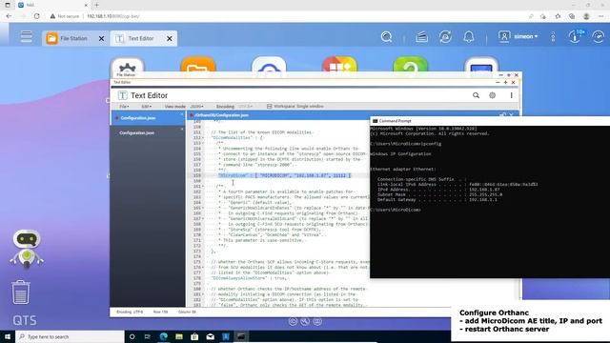
Task: Click the browser address bar
Action: click(x=288, y=16)
